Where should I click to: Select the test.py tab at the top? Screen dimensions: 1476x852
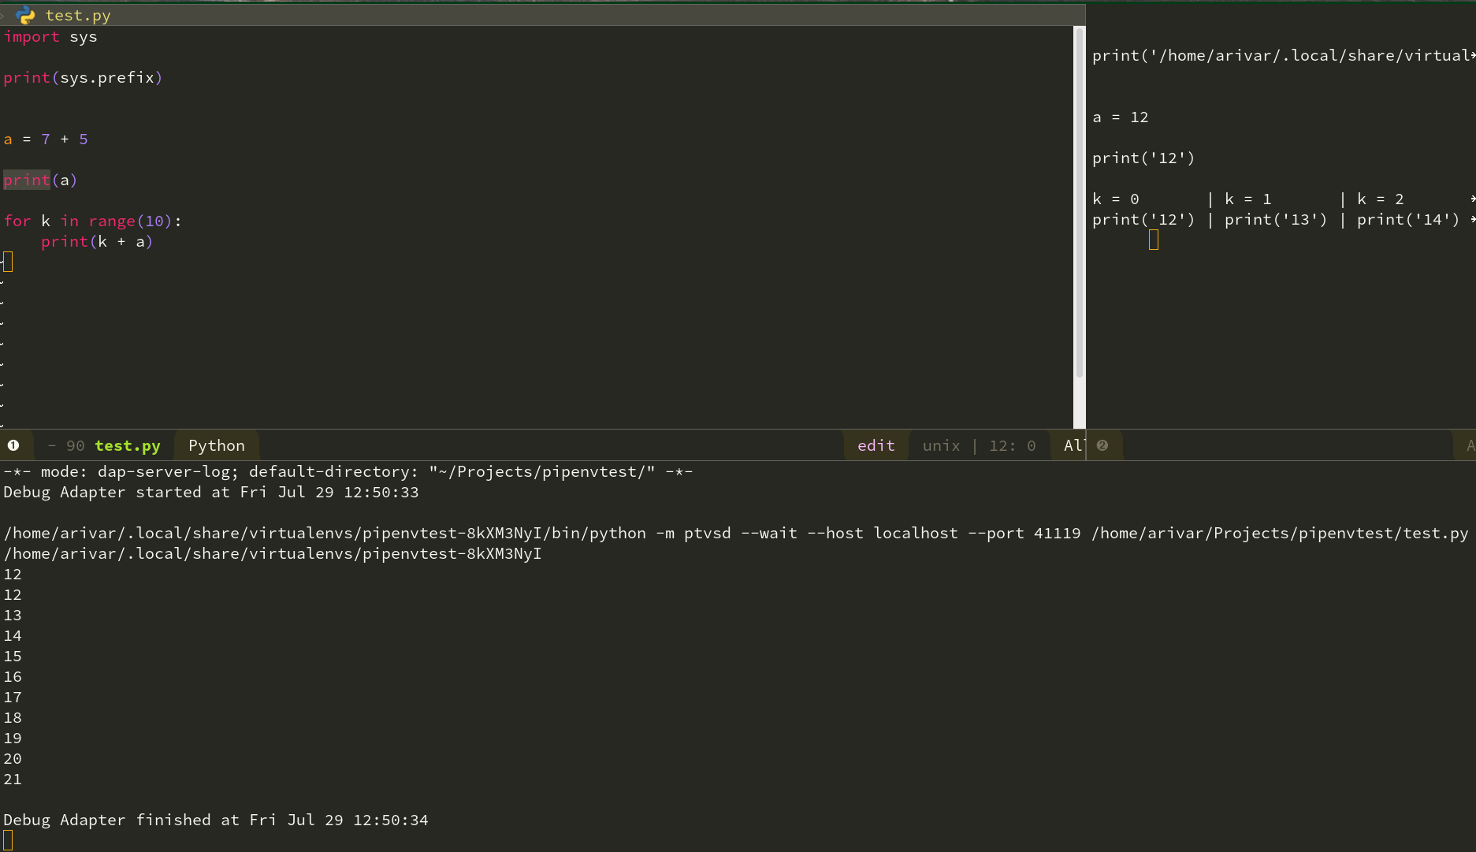click(x=79, y=14)
